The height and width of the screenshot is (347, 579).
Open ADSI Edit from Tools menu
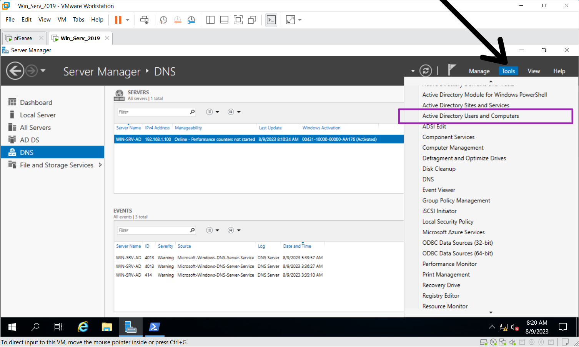pos(434,127)
